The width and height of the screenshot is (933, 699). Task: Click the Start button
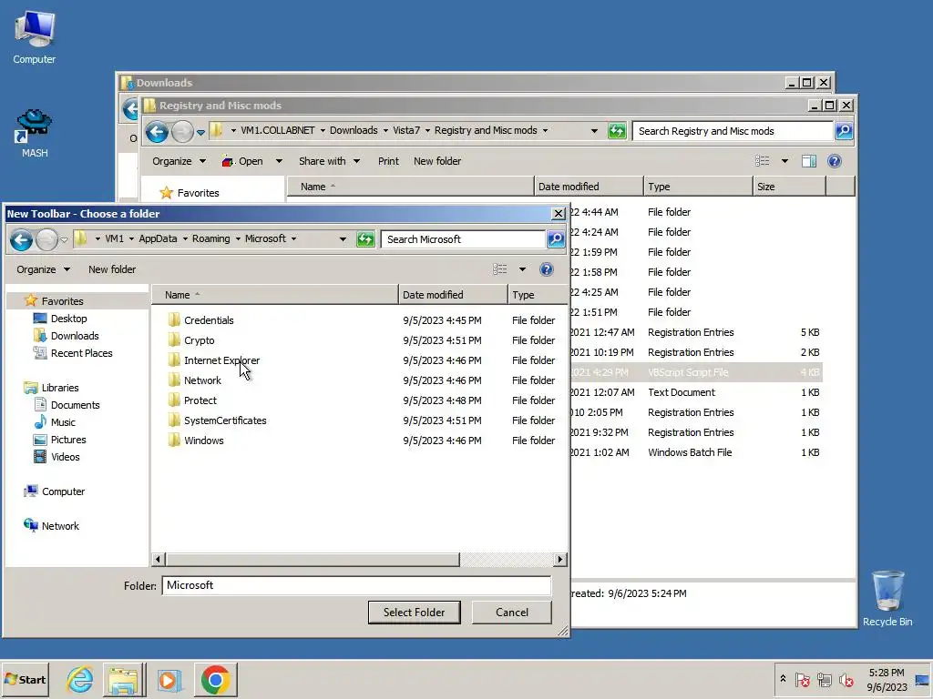[x=25, y=679]
